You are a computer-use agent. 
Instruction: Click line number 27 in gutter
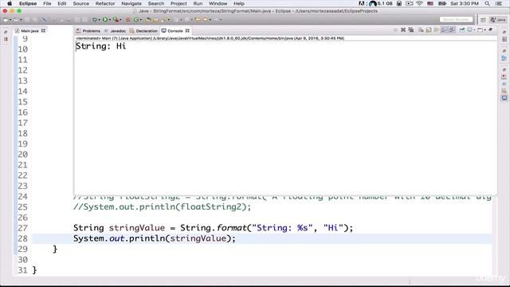(23, 228)
